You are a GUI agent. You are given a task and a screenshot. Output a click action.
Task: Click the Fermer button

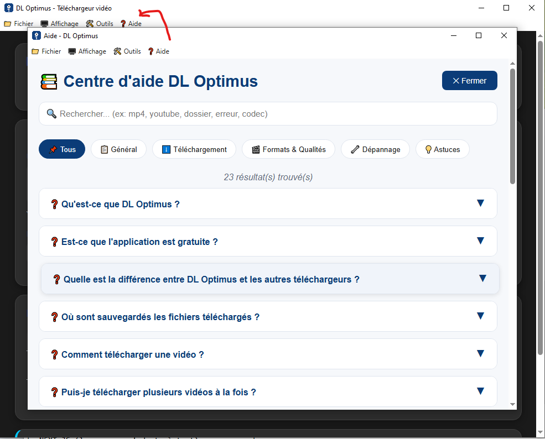[470, 81]
